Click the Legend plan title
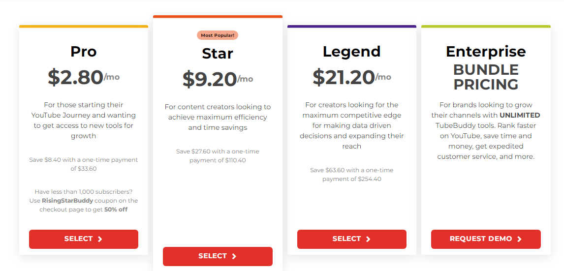This screenshot has width=564, height=271. pos(351,52)
